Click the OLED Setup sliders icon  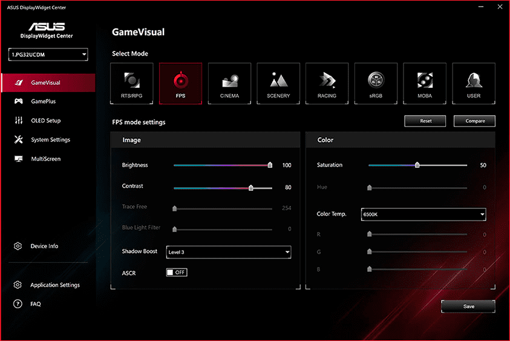point(19,121)
